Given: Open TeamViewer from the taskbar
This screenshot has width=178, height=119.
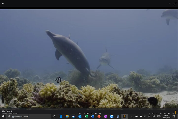Looking at the screenshot, I should pos(112,117).
